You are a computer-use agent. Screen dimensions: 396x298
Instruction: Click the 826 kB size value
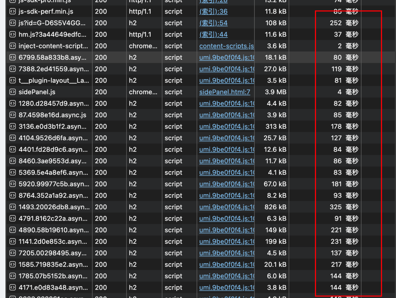(x=275, y=207)
